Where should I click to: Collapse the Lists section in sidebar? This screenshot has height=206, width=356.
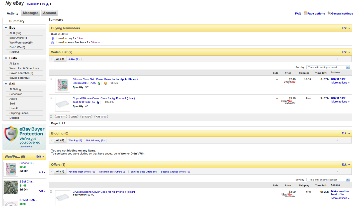point(6,58)
